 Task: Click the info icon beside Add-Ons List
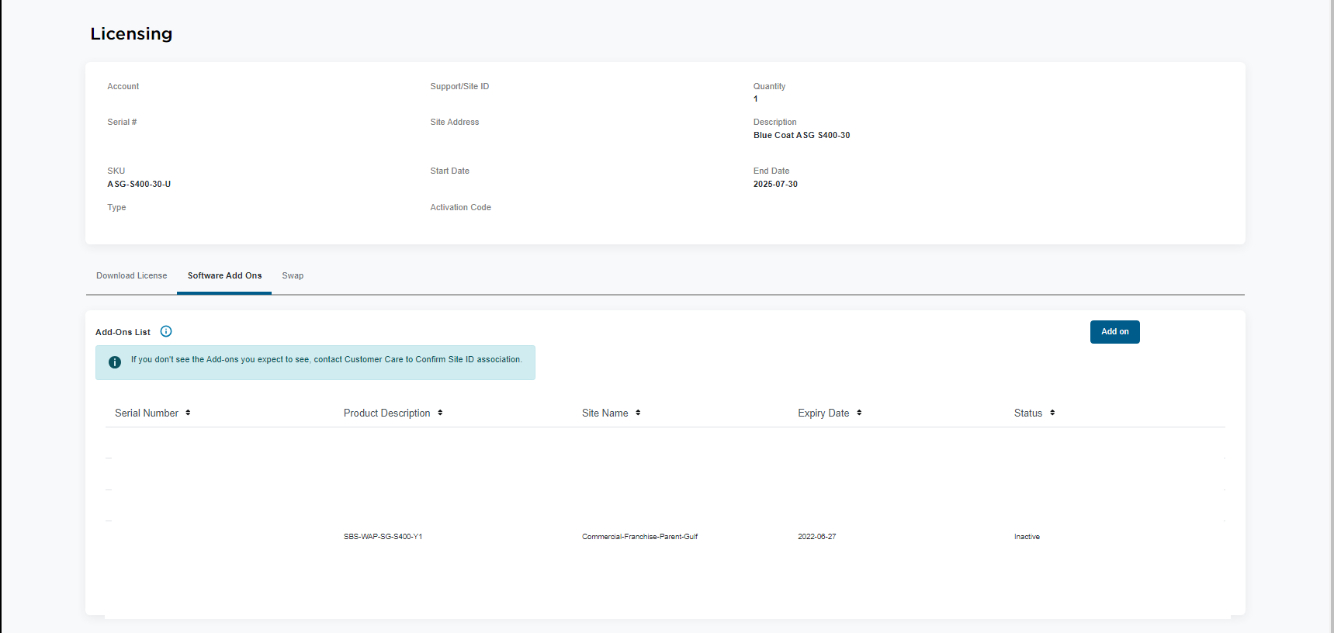click(166, 331)
